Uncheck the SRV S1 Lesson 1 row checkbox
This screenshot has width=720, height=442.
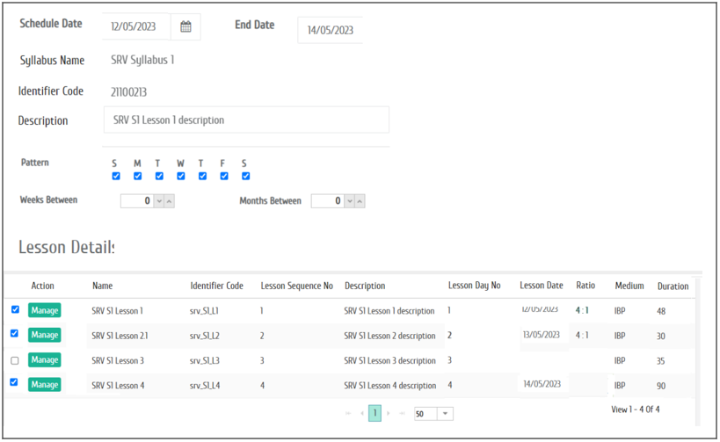14,309
